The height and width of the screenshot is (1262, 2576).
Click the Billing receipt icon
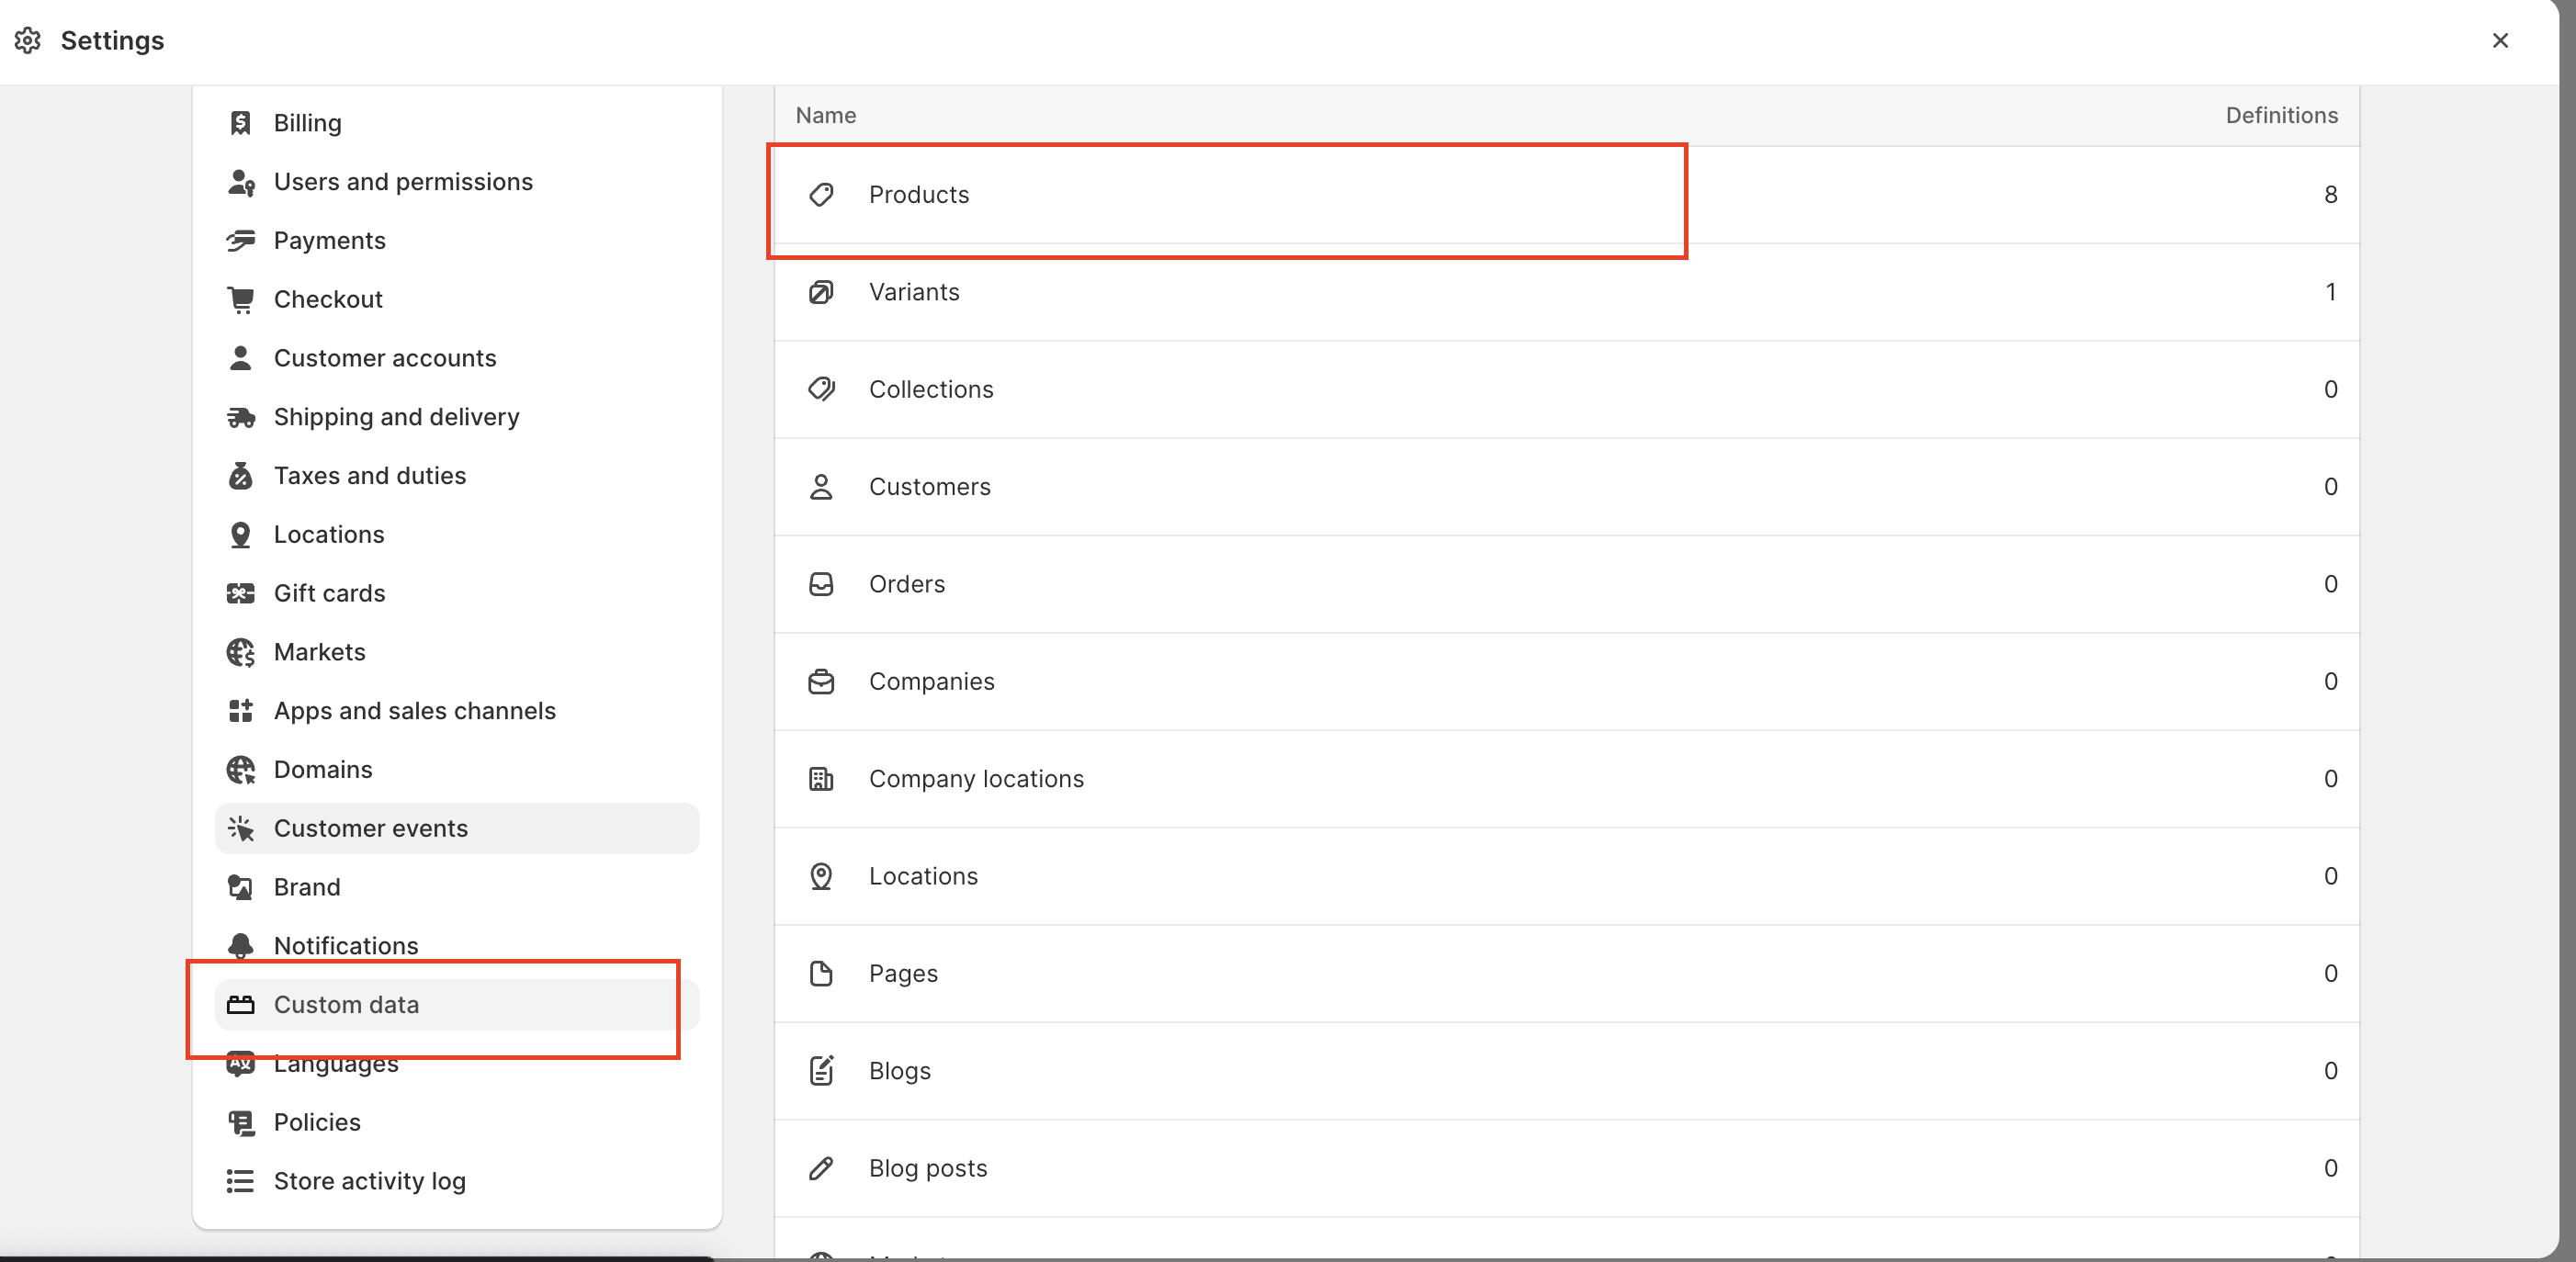pos(240,123)
